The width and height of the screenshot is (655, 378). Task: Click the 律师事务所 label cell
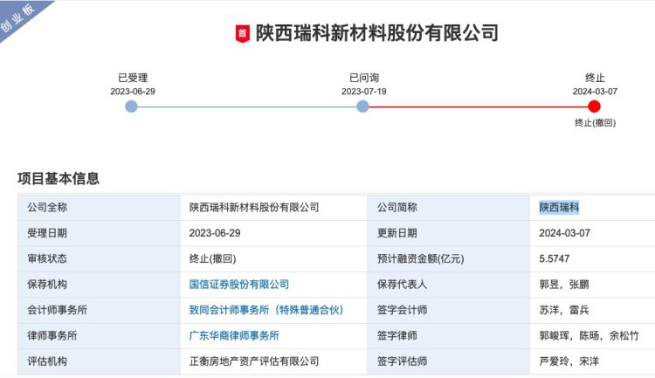tap(99, 336)
